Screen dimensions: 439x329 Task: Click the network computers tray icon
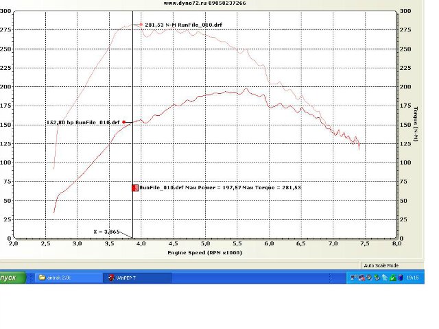(353, 278)
